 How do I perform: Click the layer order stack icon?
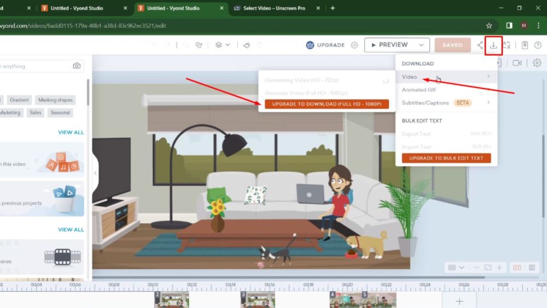pos(219,45)
